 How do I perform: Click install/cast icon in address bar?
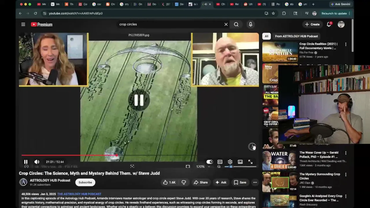266,13
